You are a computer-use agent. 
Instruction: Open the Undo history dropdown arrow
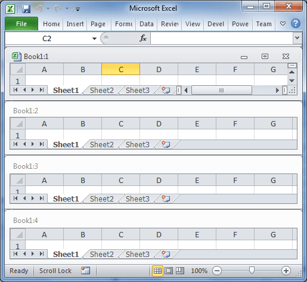tap(48, 8)
